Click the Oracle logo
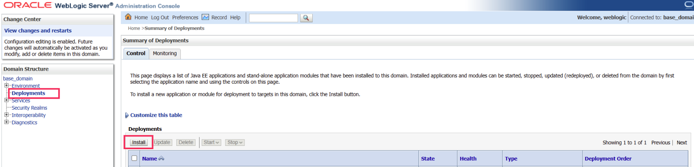The image size is (694, 167). pos(27,5)
